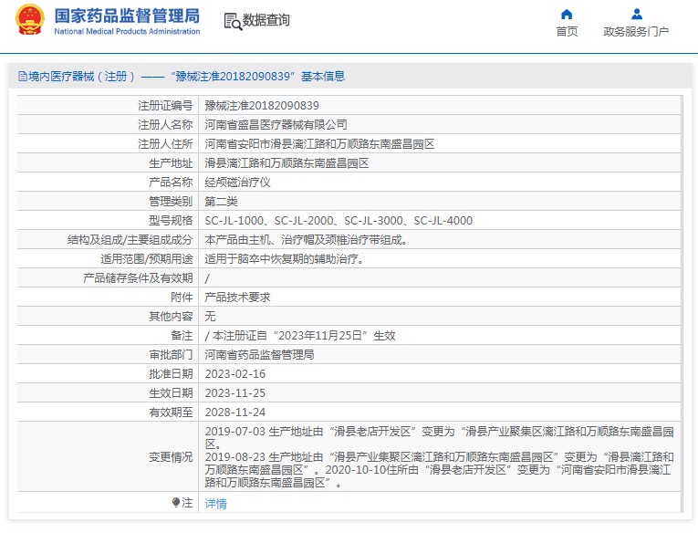Click the 首页 navigation label
The image size is (698, 533).
pos(567,32)
